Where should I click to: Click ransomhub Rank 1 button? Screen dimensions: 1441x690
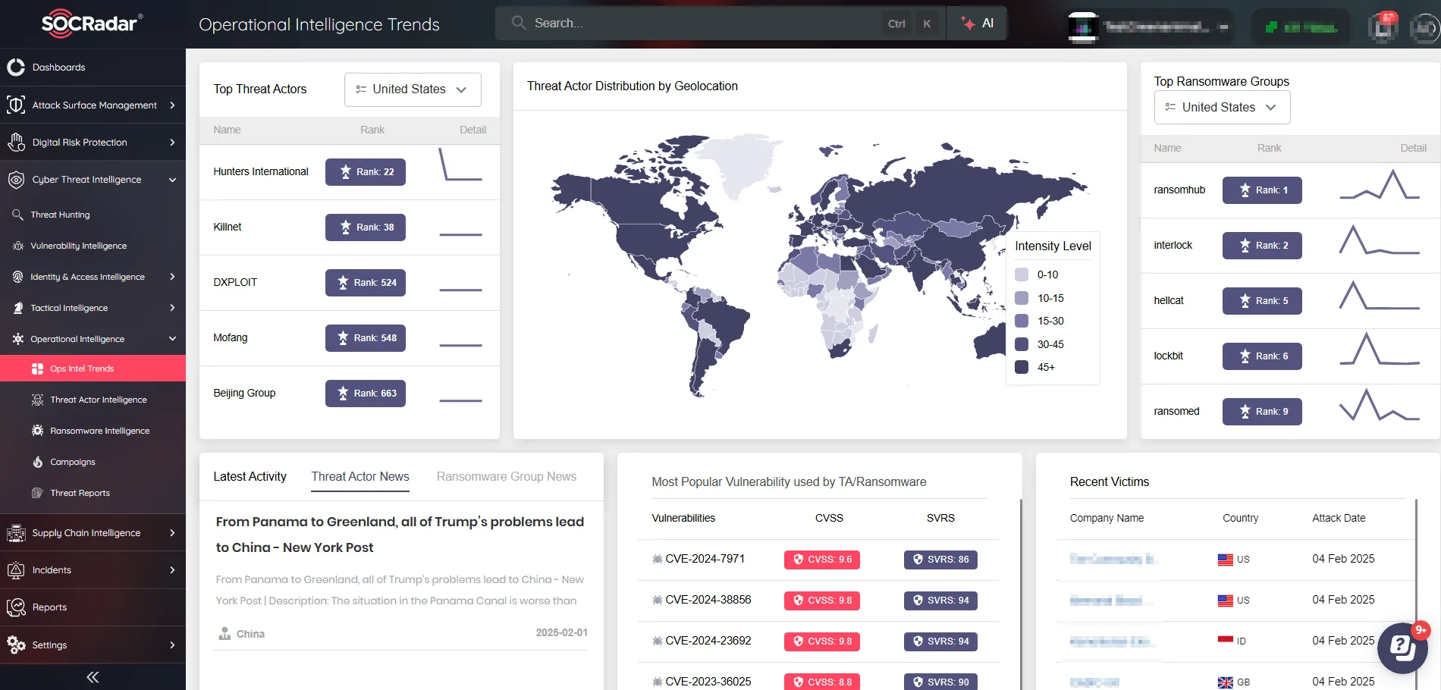click(x=1262, y=190)
